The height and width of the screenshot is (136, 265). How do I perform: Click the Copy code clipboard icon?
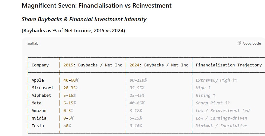(239, 43)
